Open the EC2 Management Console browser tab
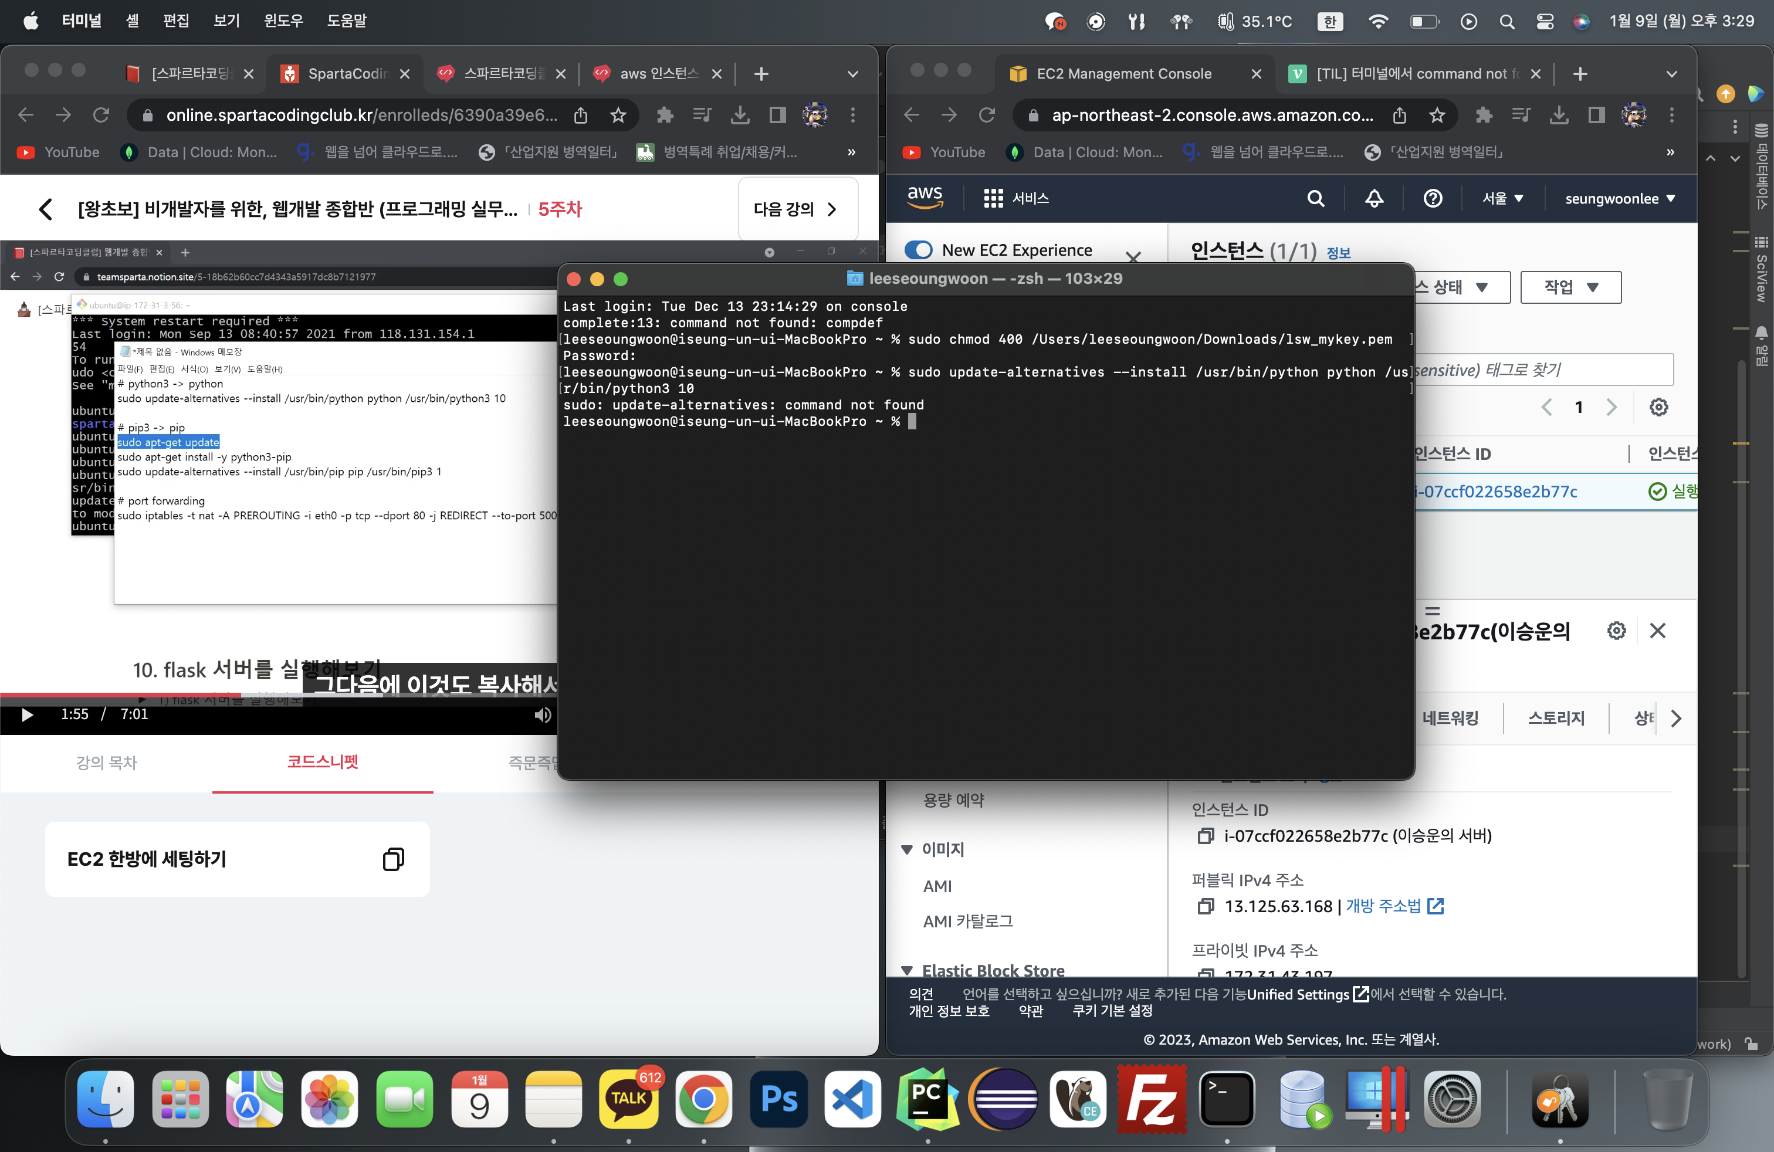Screen dimensions: 1774x1152 click(x=1135, y=74)
